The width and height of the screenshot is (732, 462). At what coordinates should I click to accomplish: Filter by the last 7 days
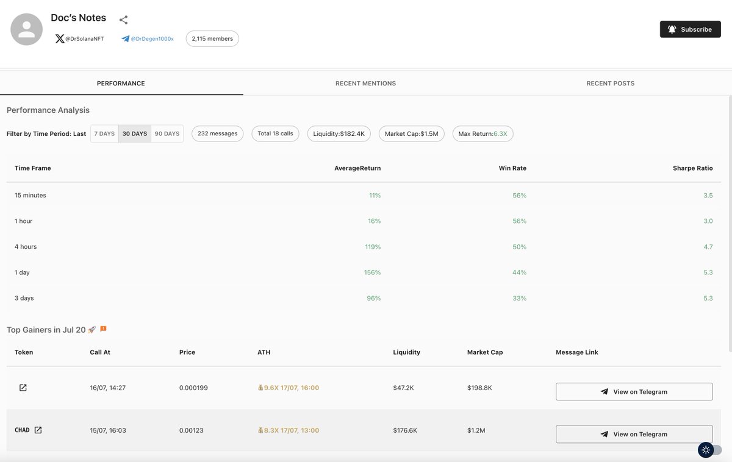pyautogui.click(x=104, y=133)
